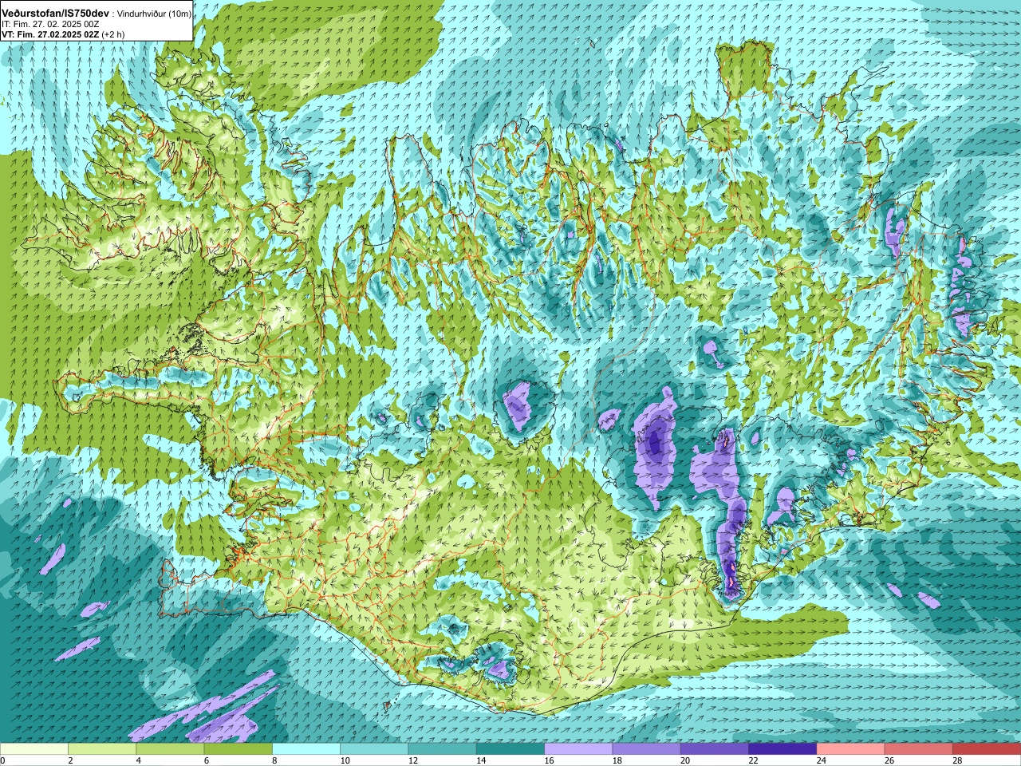Click the '(+2 h)' forecast offset text

point(113,35)
